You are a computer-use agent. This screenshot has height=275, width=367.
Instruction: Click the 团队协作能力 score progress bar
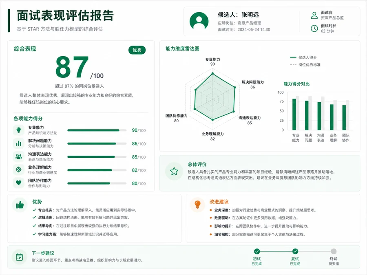(x=97, y=183)
